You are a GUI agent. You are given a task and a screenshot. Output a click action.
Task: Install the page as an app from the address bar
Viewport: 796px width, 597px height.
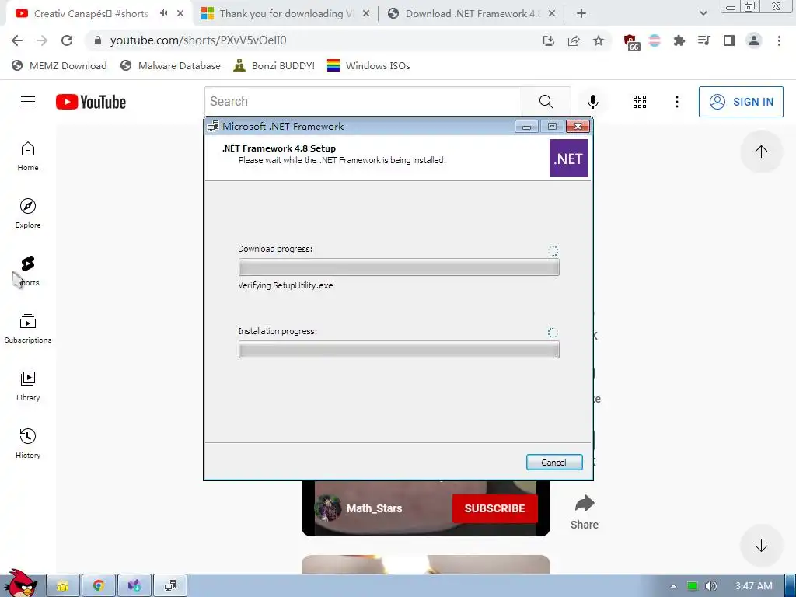(548, 40)
